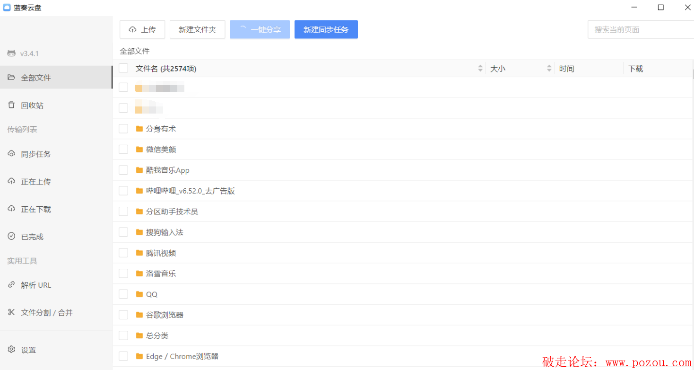Select the checkbox for 腾讯视频
This screenshot has width=694, height=370.
tap(123, 253)
